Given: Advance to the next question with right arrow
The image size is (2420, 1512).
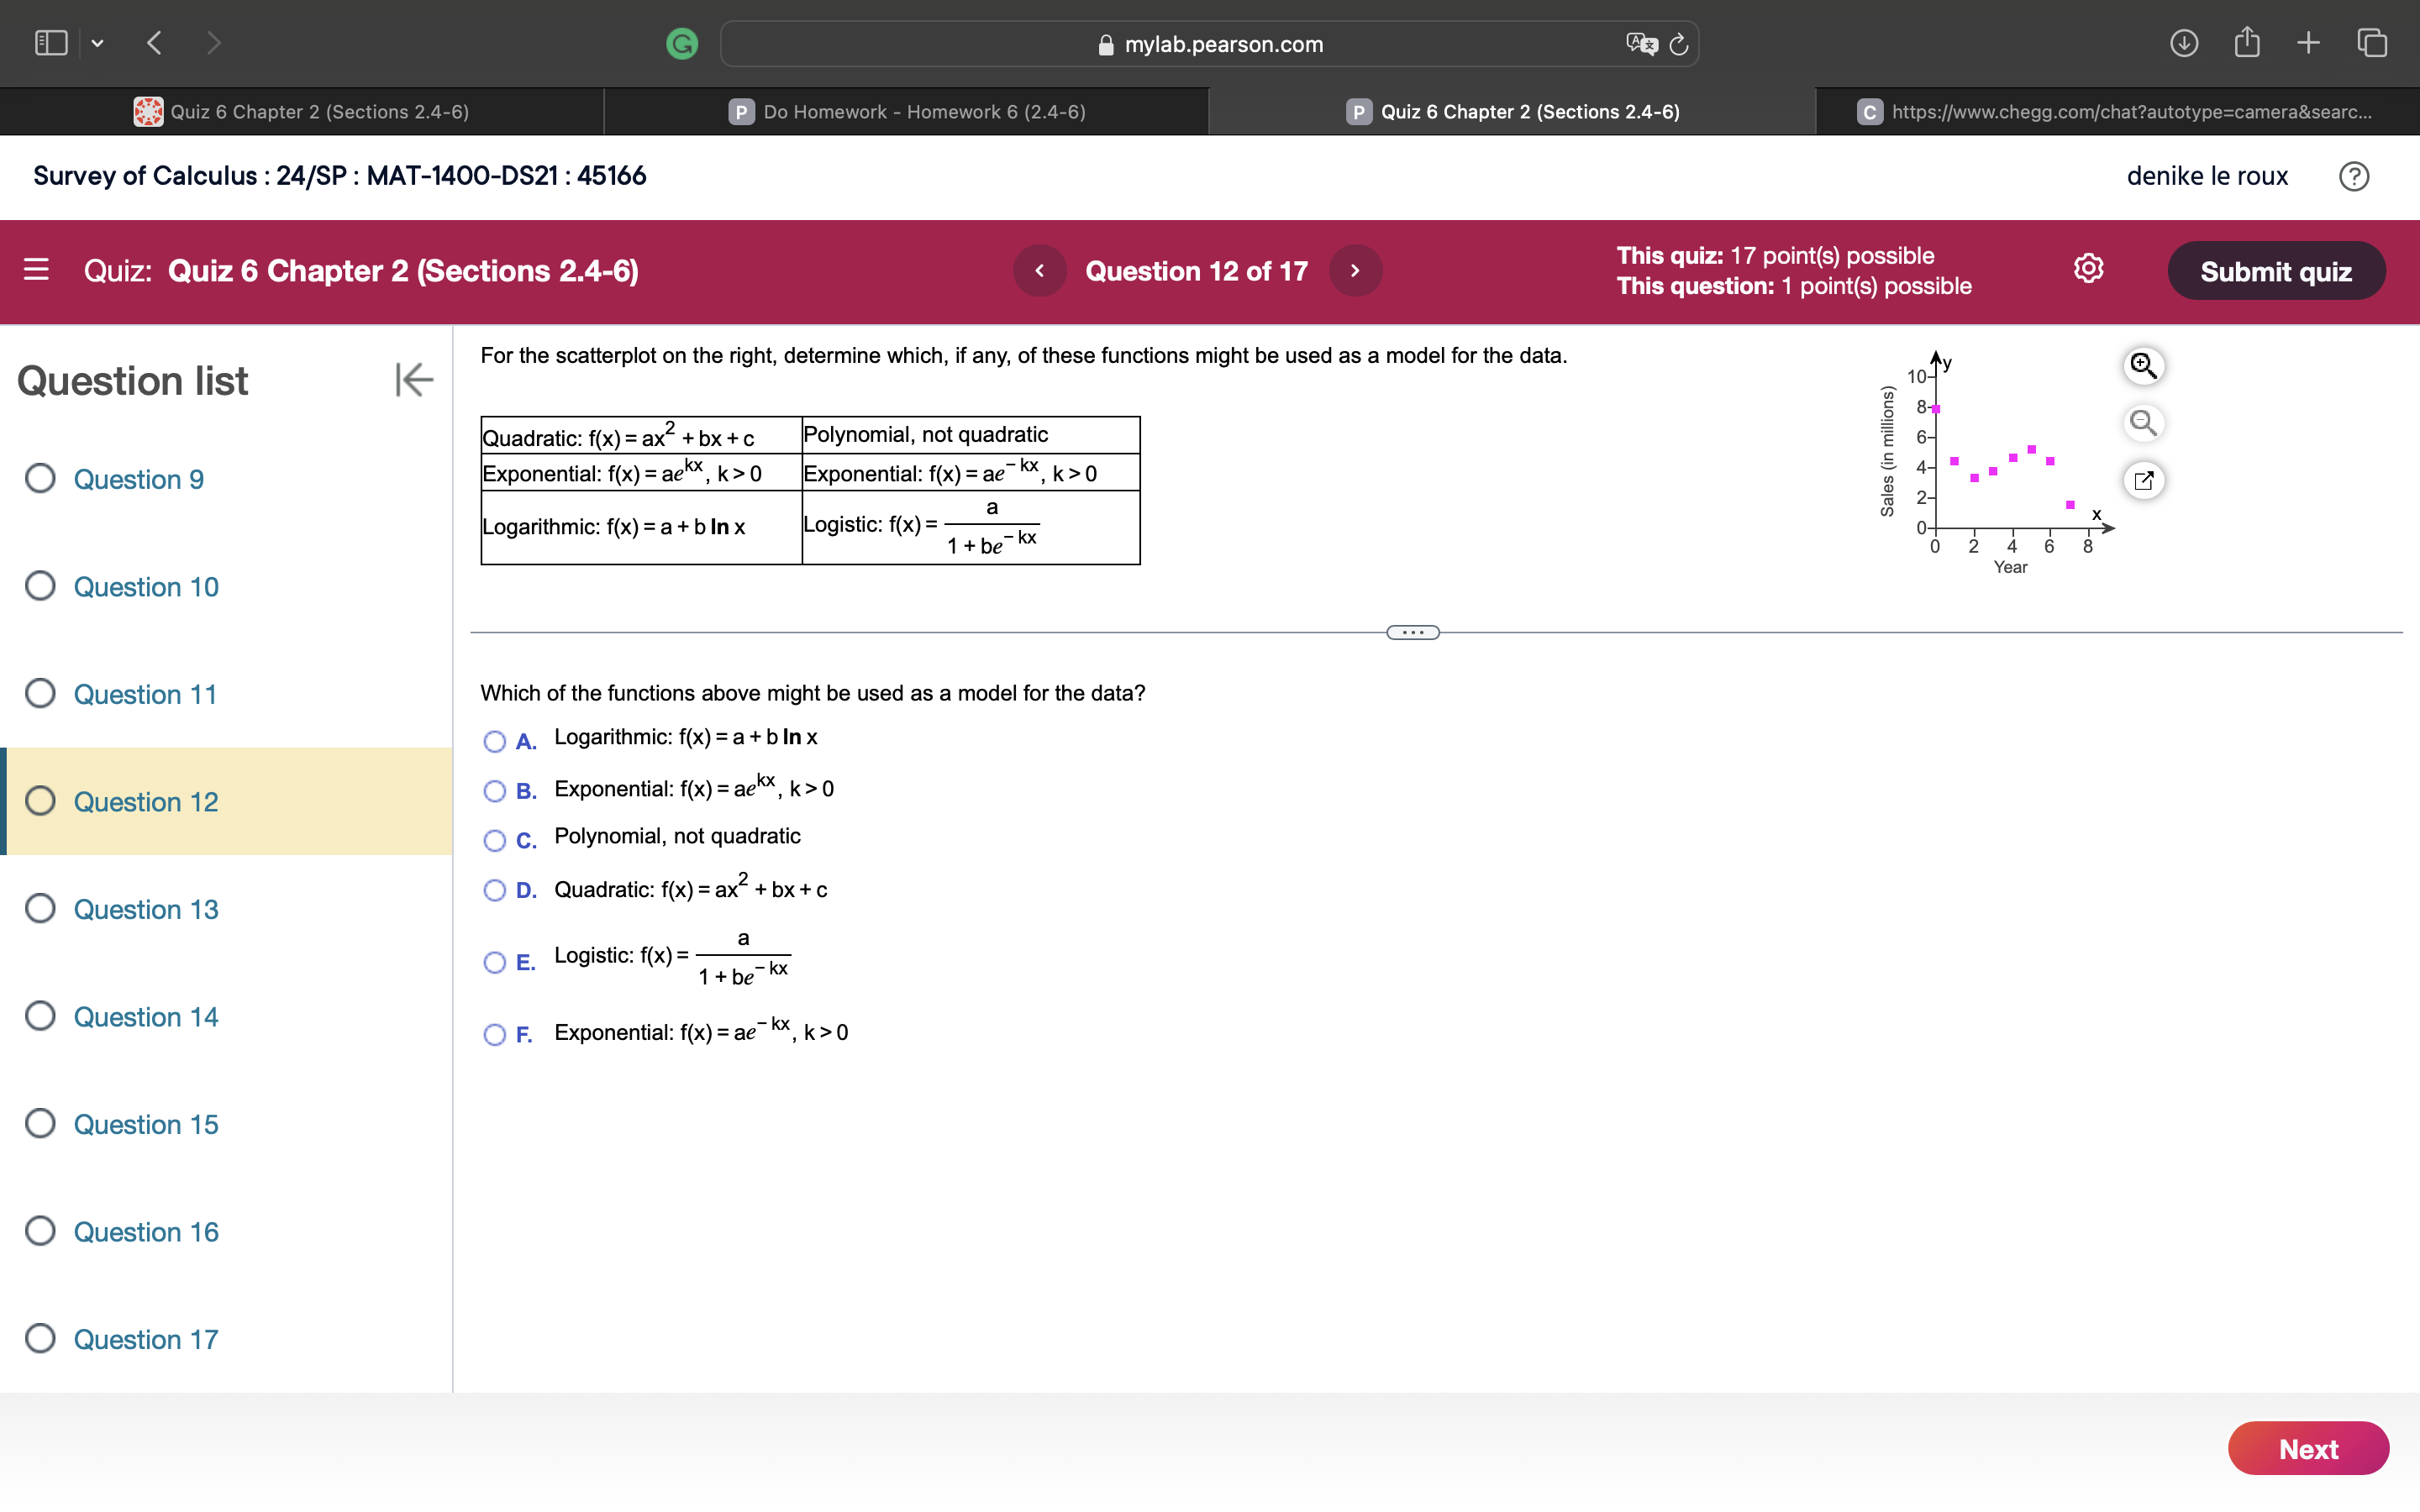Looking at the screenshot, I should [1355, 270].
